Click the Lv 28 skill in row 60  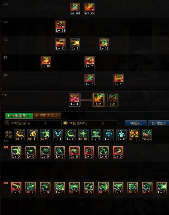(x=60, y=27)
